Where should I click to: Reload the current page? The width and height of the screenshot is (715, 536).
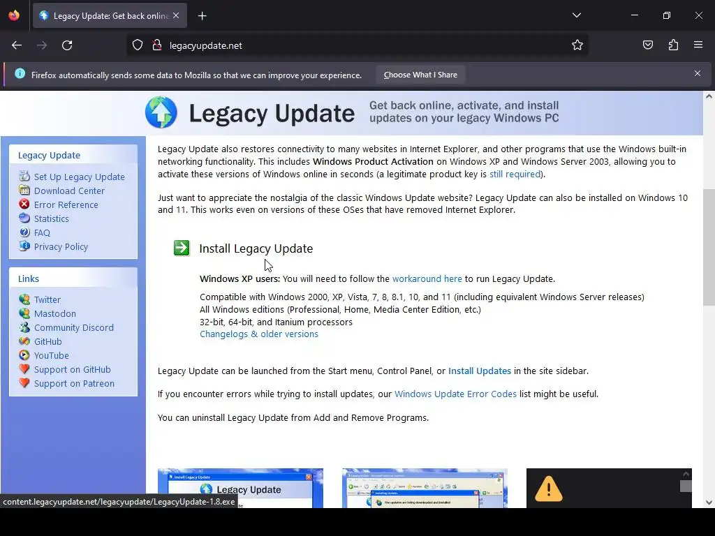tap(67, 45)
